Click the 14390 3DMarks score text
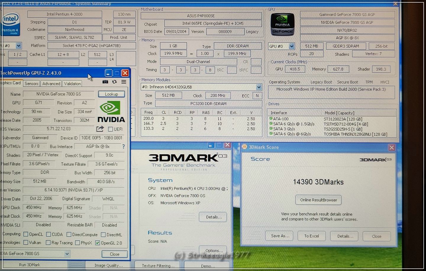This screenshot has height=271, width=426. click(x=318, y=182)
